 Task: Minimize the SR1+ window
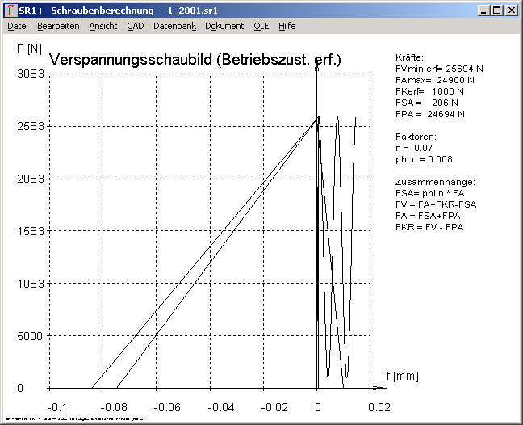click(x=483, y=11)
